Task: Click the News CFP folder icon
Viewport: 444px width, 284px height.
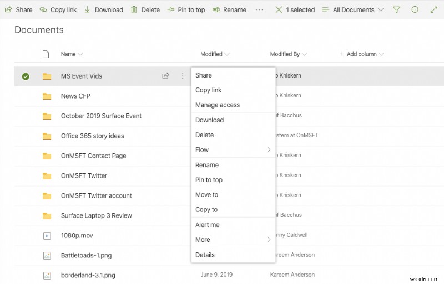Action: point(47,96)
